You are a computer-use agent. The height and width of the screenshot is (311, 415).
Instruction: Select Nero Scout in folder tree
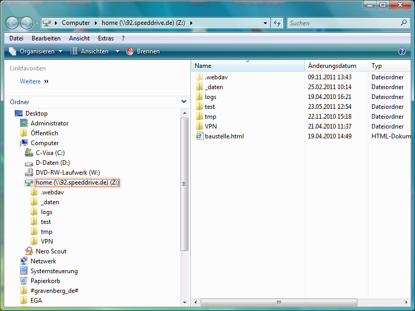pos(51,251)
